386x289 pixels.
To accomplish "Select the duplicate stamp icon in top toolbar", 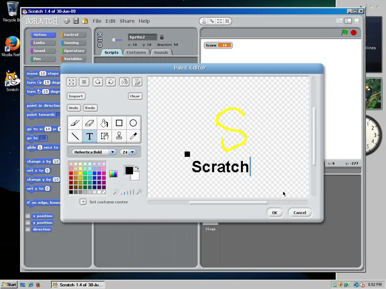I will 204,21.
